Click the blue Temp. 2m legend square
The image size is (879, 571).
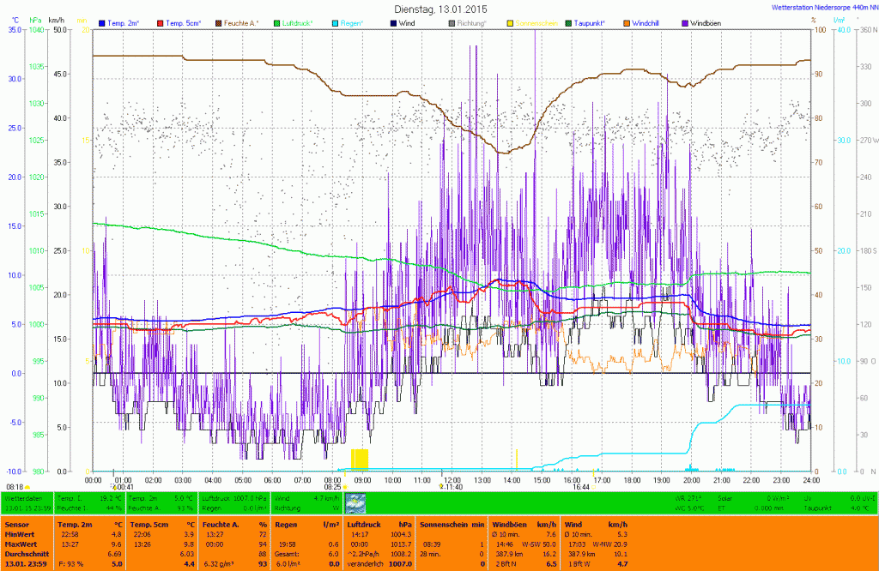[x=102, y=21]
